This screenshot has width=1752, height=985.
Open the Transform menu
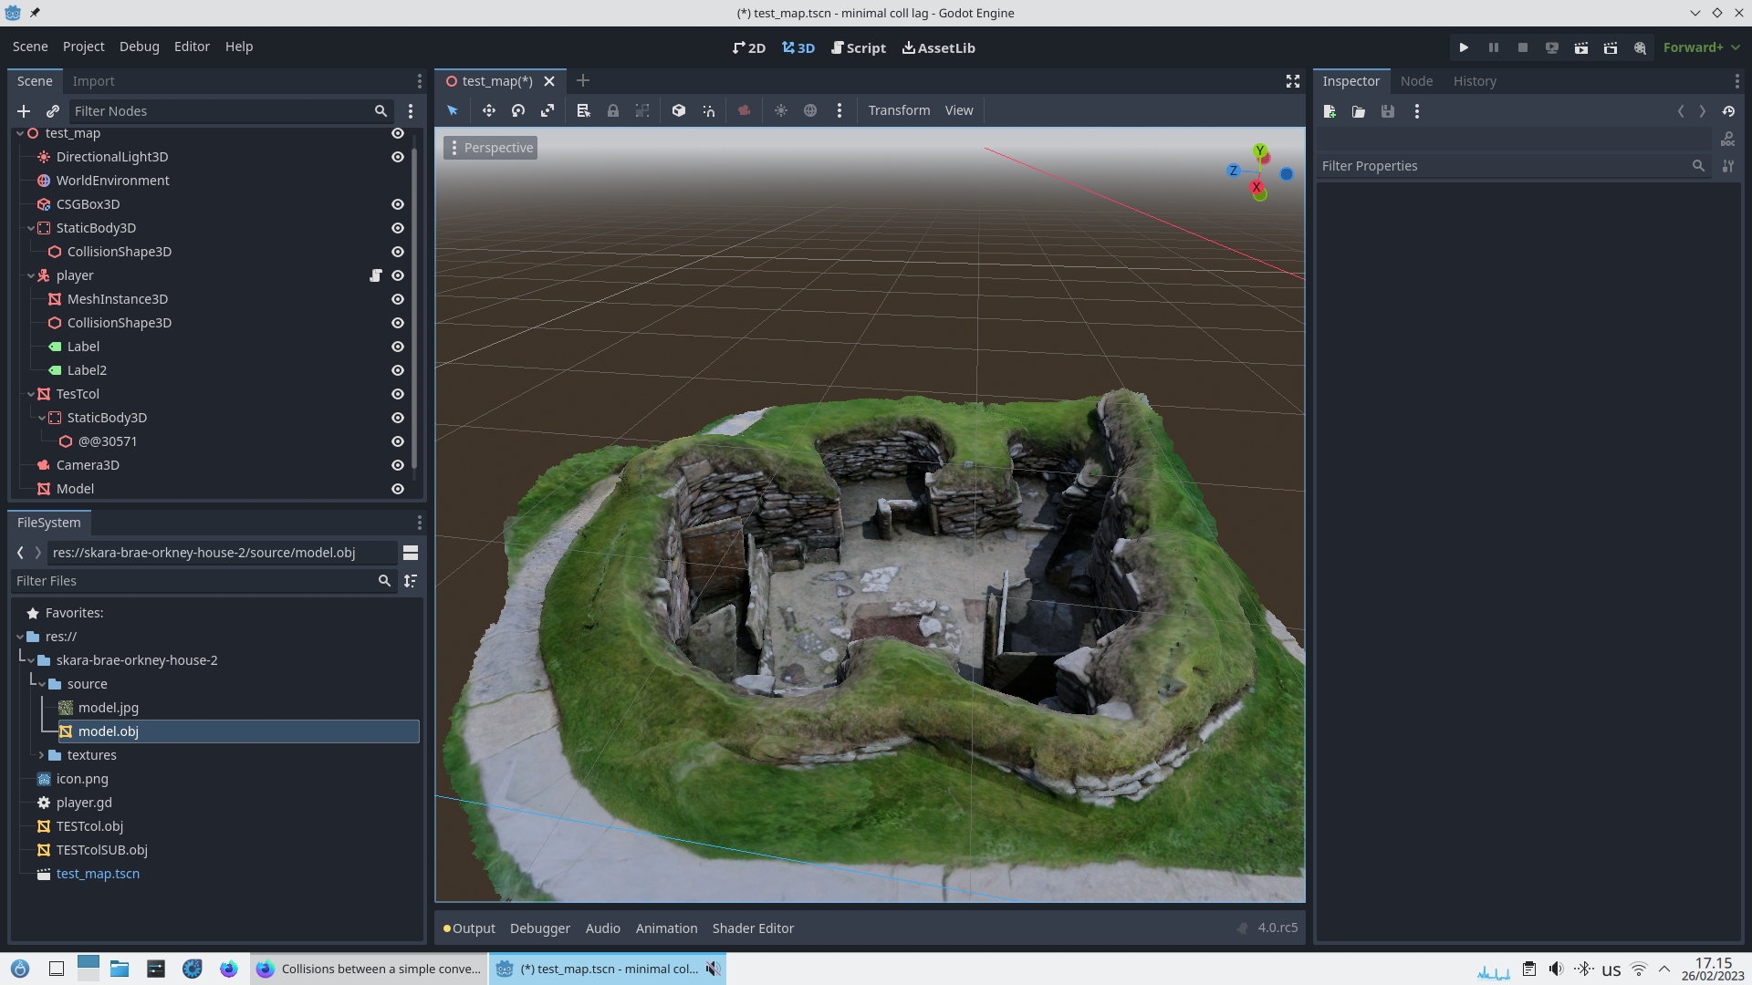coord(898,110)
